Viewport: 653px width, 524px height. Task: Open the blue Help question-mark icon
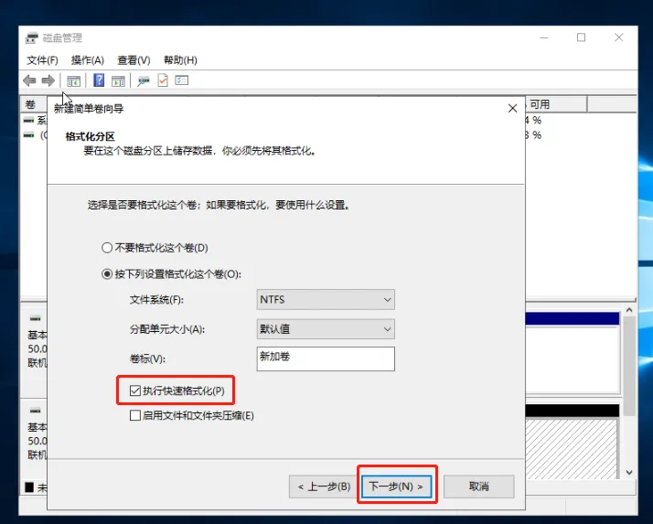coord(99,80)
